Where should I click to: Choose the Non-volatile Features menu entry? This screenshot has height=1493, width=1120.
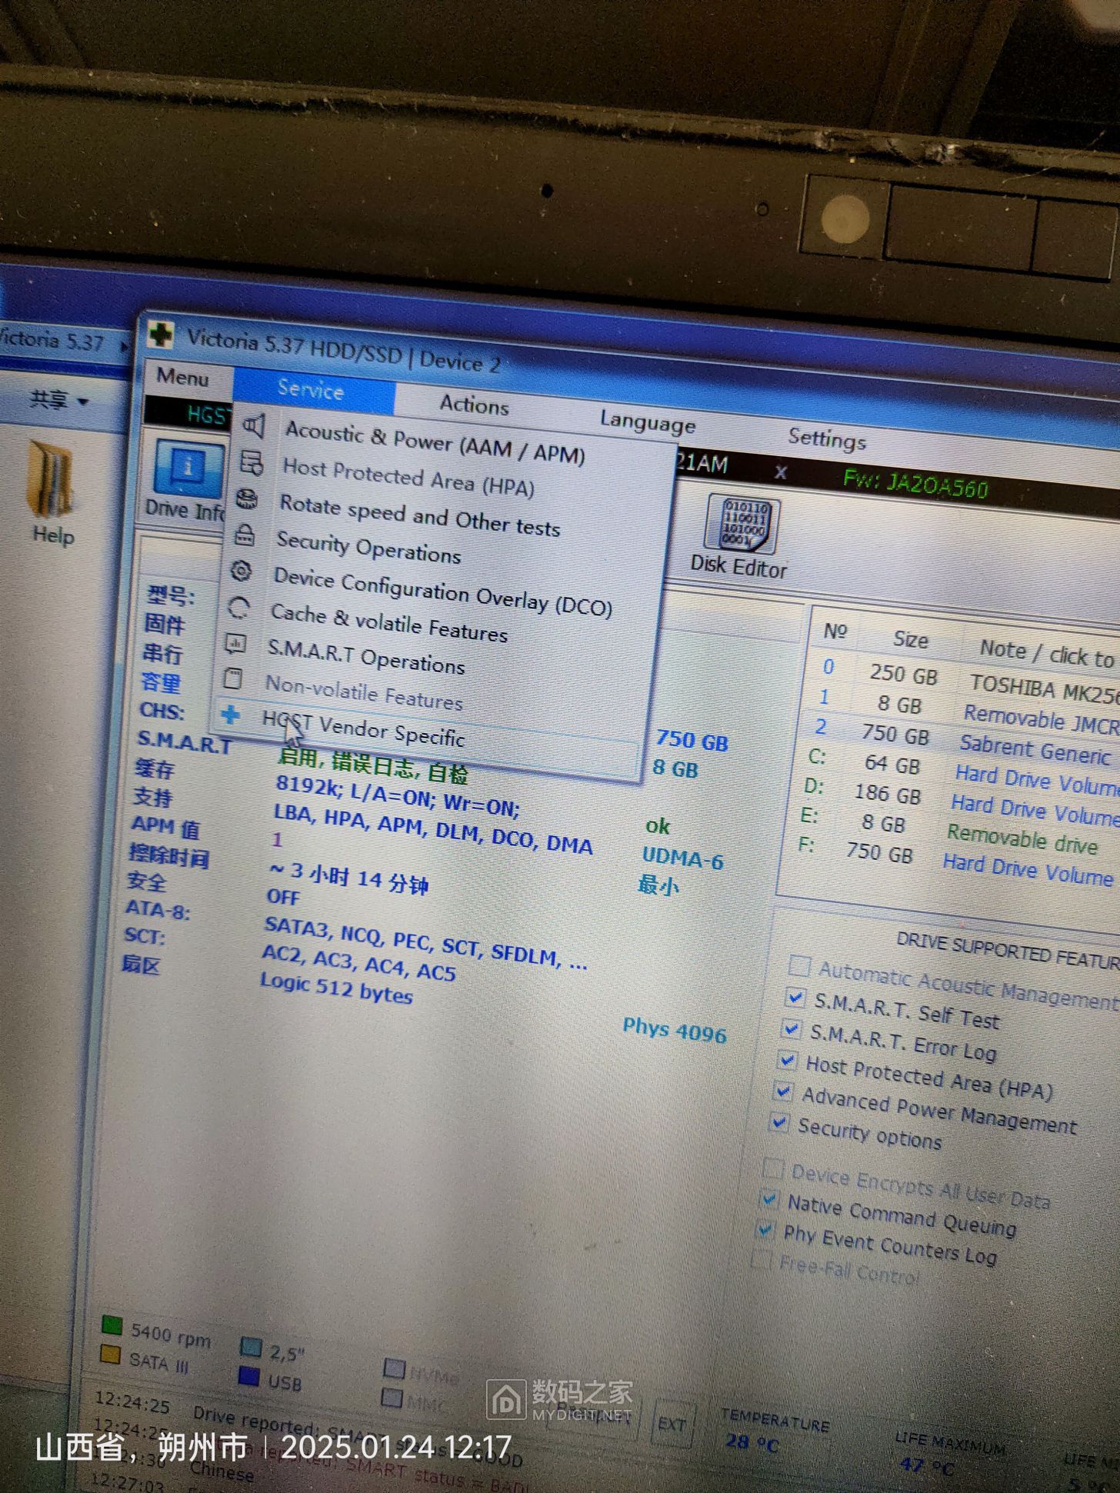364,692
